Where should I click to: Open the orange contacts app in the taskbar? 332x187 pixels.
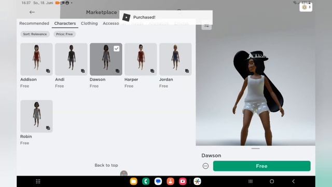tap(171, 181)
